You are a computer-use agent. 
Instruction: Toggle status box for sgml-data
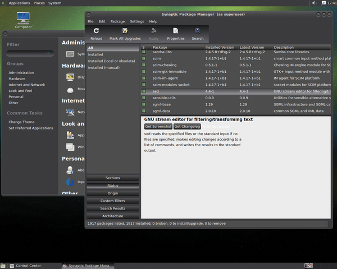144,111
